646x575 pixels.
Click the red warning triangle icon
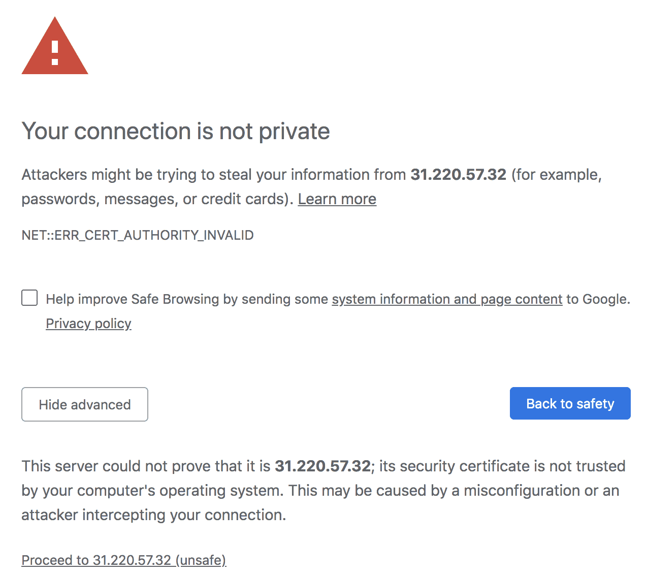coord(55,47)
